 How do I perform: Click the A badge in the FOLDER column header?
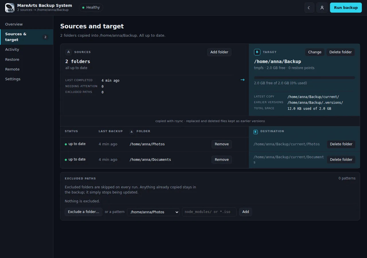point(132,132)
